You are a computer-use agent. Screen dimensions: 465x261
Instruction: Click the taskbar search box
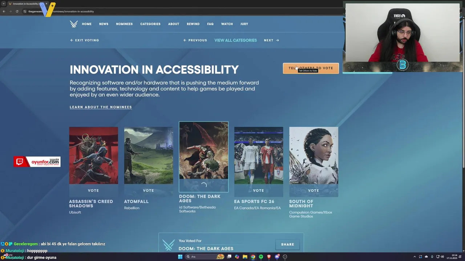[x=205, y=257]
